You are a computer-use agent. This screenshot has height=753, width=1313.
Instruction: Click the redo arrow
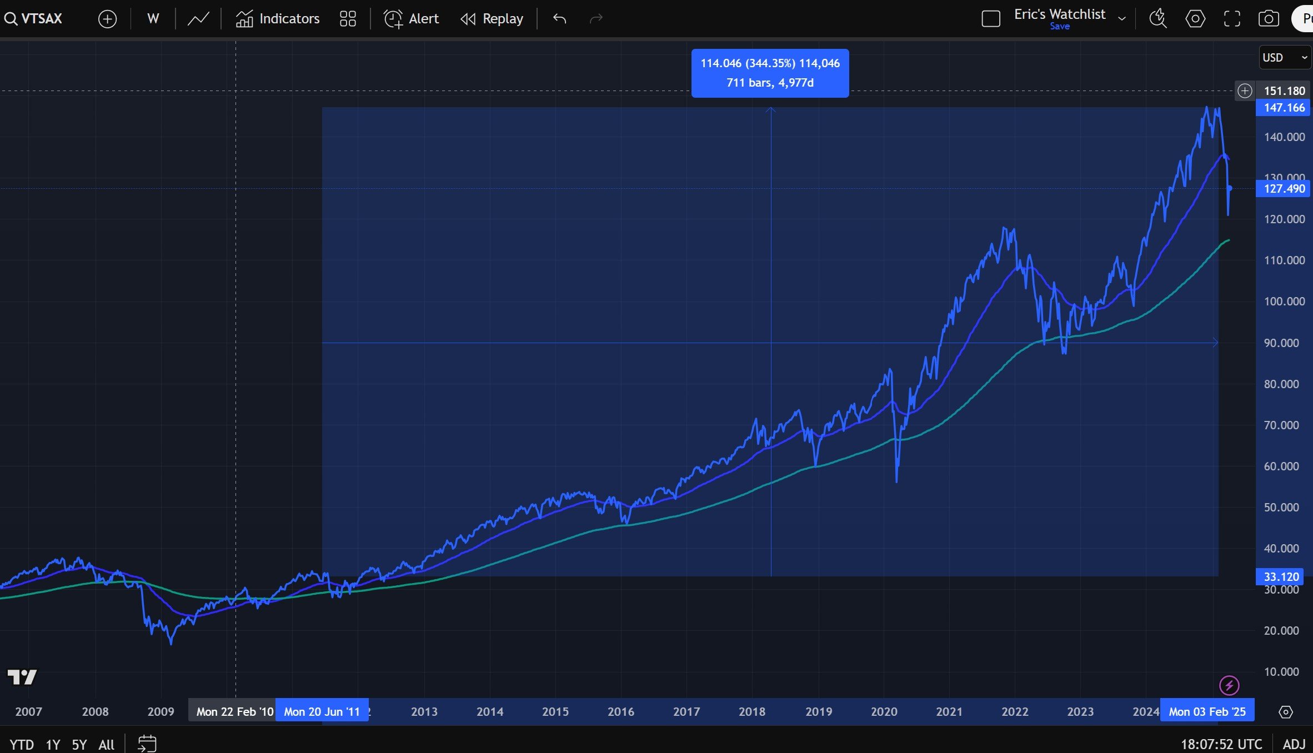point(596,19)
